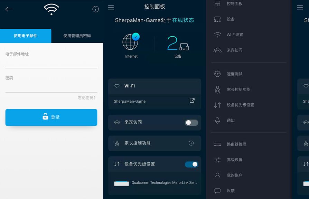Tap the guest people icon in side menu
Screen dimensions: 309x199
tap(217, 50)
